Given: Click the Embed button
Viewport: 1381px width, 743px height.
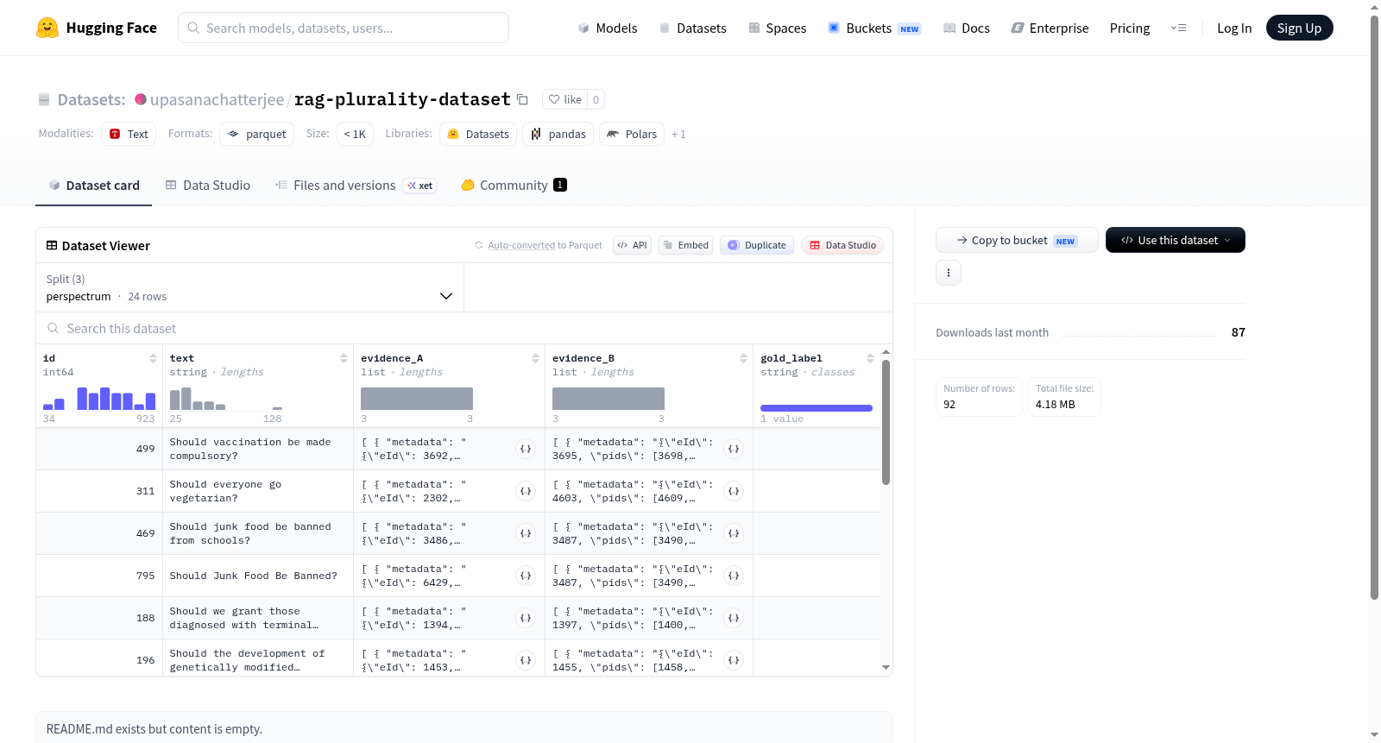Looking at the screenshot, I should coord(685,245).
